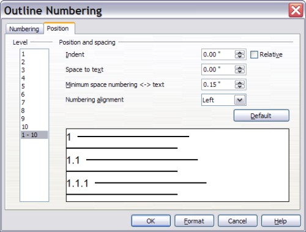The width and height of the screenshot is (306, 232).
Task: Select level 4 in Level list
Action: 34,78
